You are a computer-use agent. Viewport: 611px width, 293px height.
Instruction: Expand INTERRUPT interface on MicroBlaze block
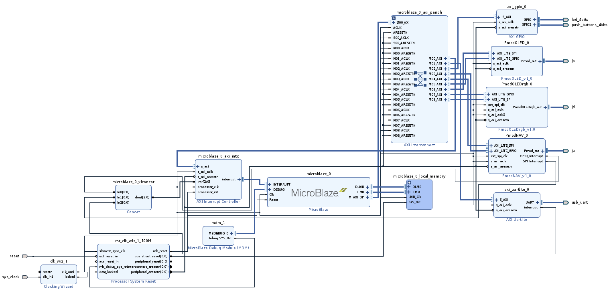tap(270, 184)
